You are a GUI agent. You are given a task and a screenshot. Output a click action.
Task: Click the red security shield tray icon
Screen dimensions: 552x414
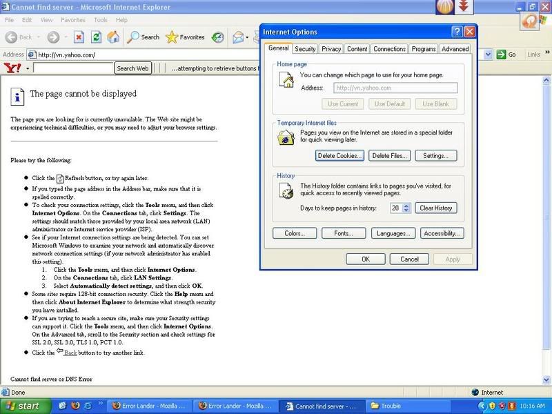pyautogui.click(x=502, y=406)
